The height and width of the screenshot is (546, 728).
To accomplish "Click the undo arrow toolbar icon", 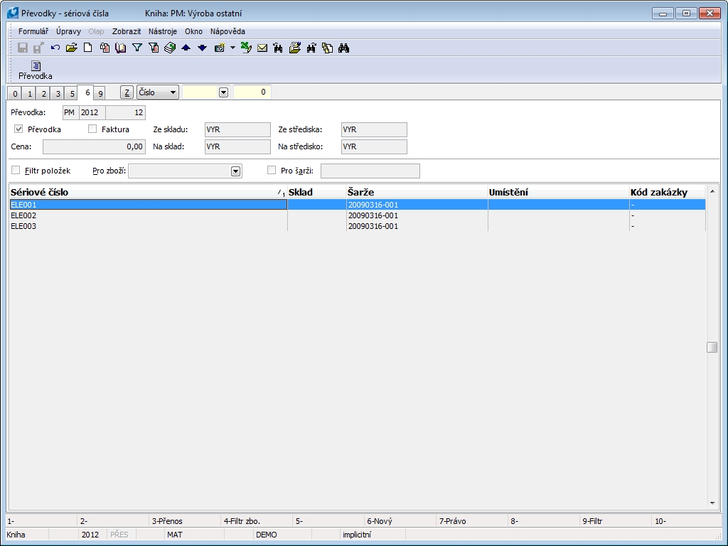I will pyautogui.click(x=55, y=48).
